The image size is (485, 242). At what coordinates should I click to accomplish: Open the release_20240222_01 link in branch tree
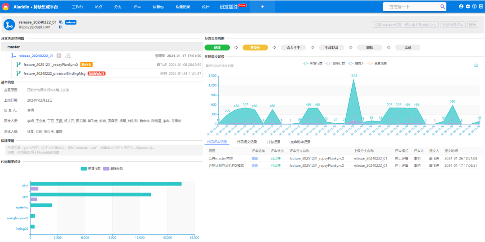click(36, 56)
